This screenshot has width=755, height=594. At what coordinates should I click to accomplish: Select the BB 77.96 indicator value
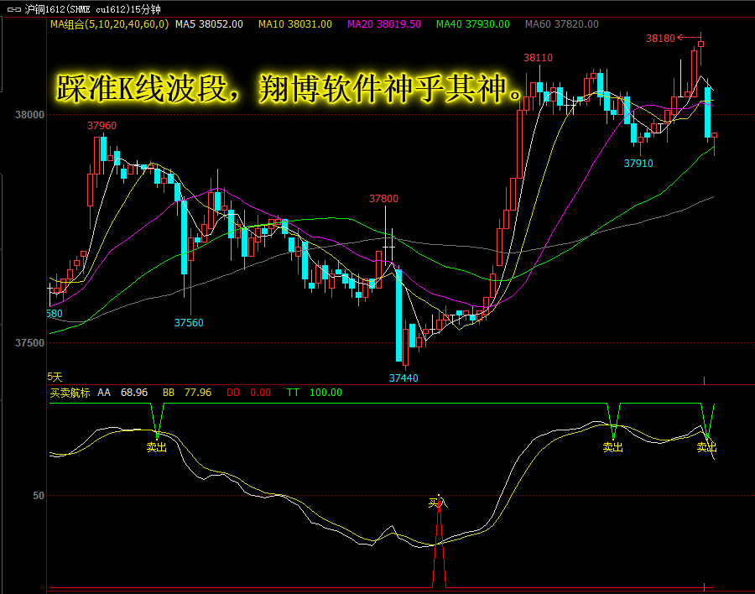pyautogui.click(x=187, y=393)
